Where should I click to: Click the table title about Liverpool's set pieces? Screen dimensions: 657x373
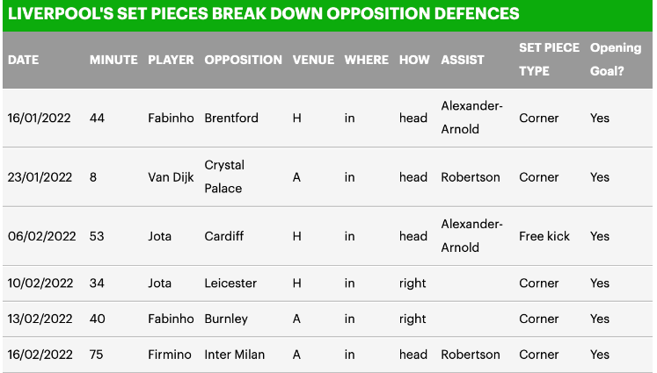click(x=263, y=14)
